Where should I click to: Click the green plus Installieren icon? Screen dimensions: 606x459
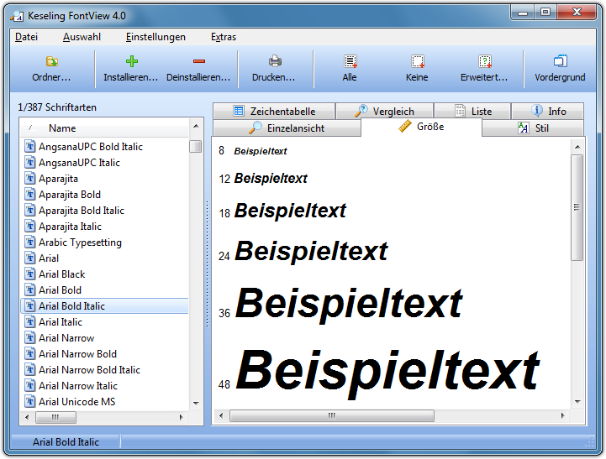(x=131, y=61)
